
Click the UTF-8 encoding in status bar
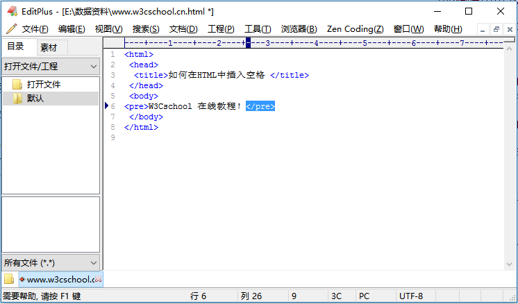(x=410, y=296)
